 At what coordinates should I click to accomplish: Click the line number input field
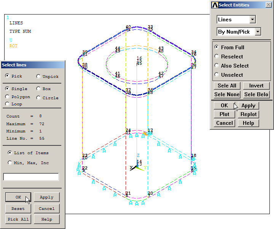[x=31, y=177]
